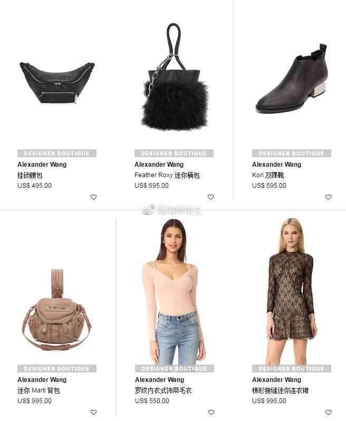Open the 梯形接缝迷你连衣裙 product link

tap(280, 390)
